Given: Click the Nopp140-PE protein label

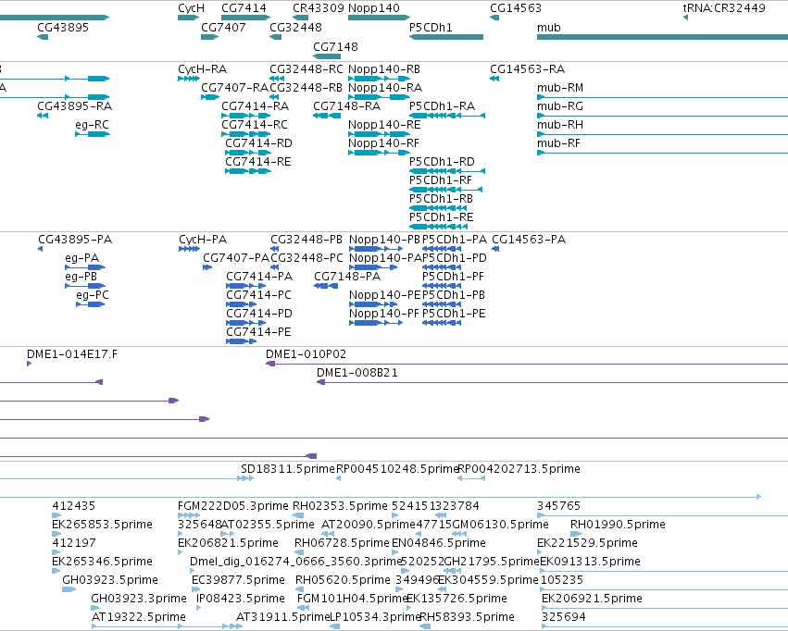Looking at the screenshot, I should coord(384,295).
